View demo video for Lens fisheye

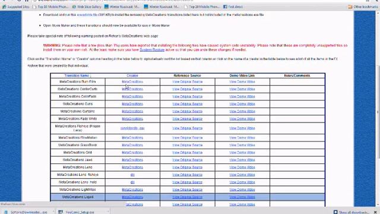[242, 175]
